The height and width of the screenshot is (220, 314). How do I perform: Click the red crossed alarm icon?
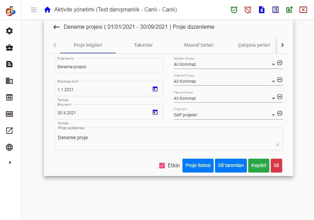(x=248, y=9)
